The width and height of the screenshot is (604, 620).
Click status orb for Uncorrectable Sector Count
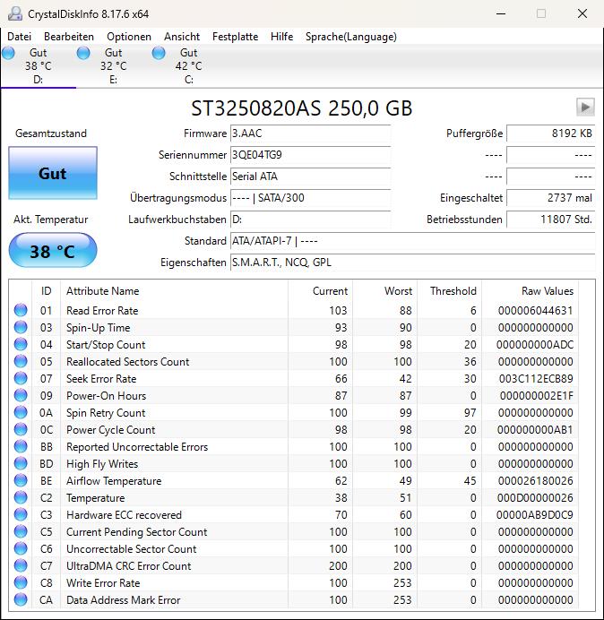point(21,548)
